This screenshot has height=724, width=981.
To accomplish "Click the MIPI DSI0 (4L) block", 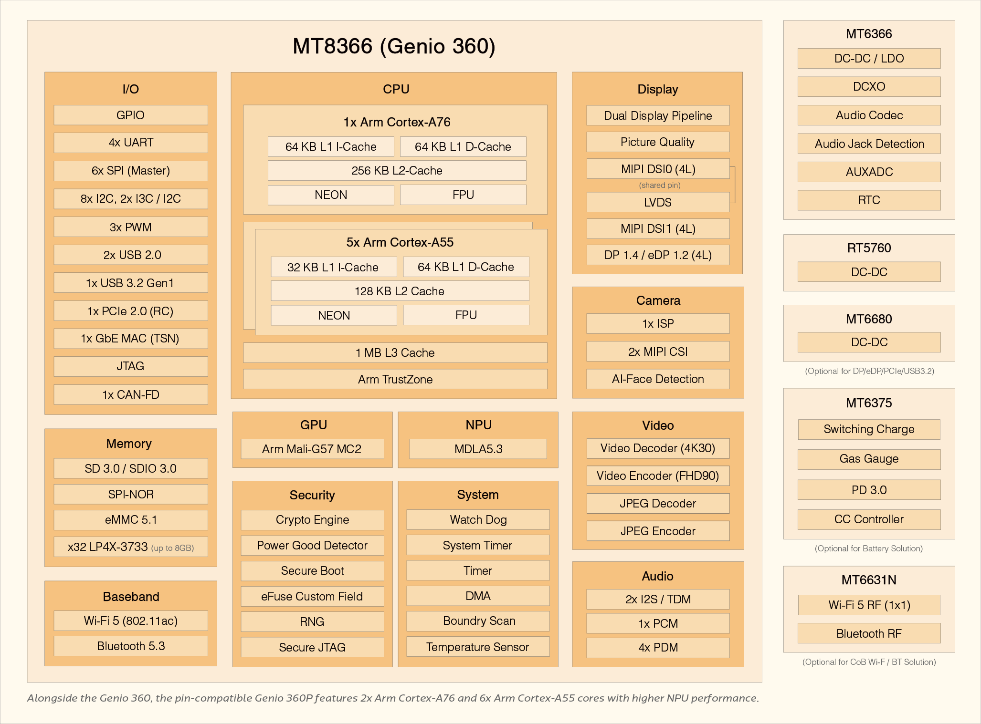I will [657, 169].
